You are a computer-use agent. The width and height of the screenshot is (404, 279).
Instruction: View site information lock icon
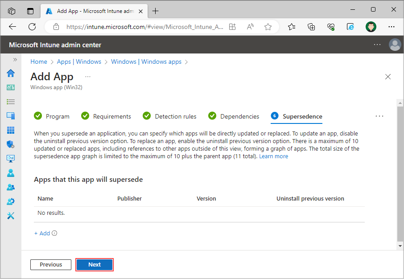coord(56,27)
